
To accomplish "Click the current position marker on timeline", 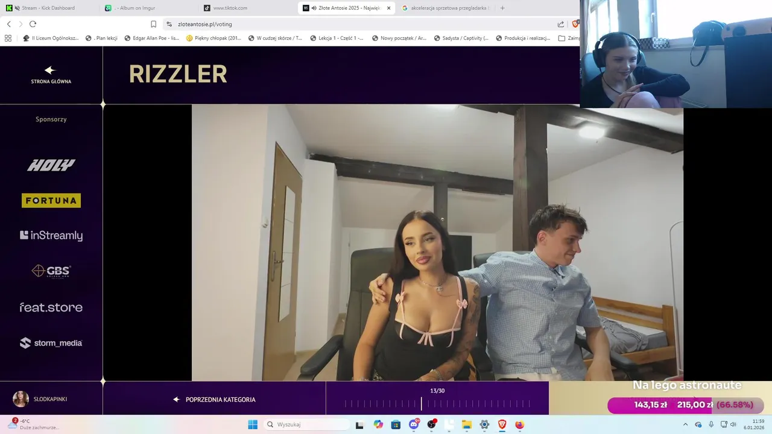I will click(422, 404).
